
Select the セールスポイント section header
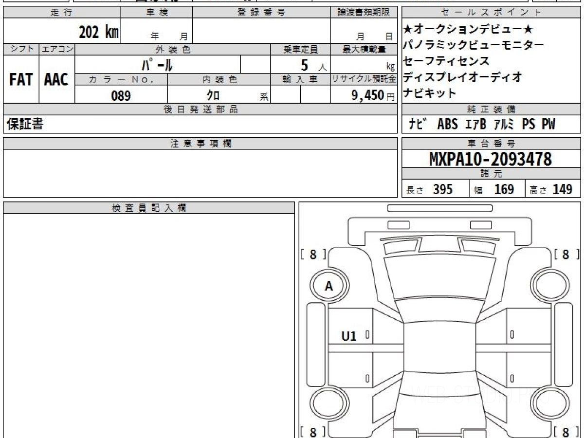coord(492,13)
